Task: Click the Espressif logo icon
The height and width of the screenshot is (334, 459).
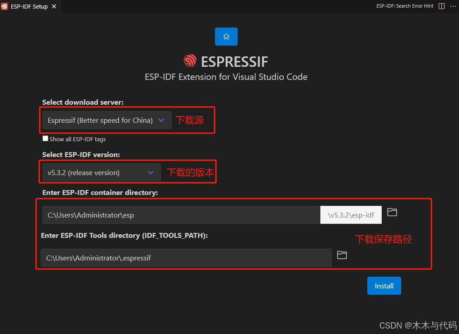Action: (x=190, y=61)
